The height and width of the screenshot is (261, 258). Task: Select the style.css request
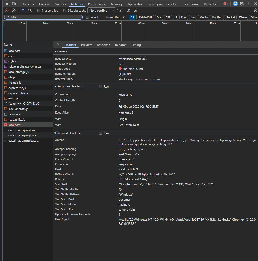(14, 61)
